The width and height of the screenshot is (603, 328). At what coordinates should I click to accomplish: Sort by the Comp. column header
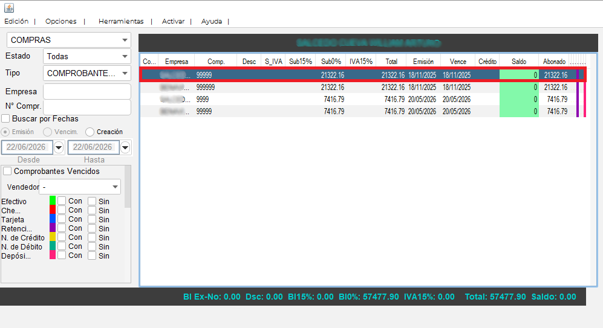[x=216, y=62]
